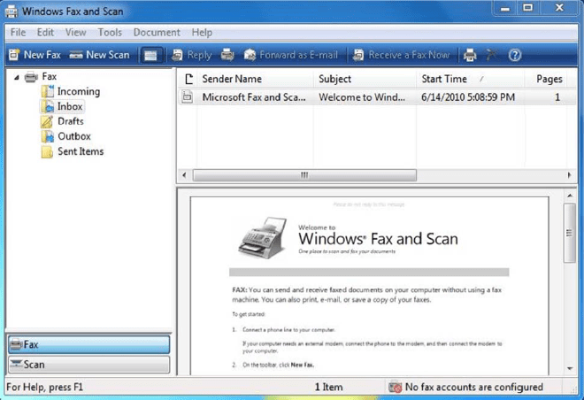Open the Help menu
The image size is (584, 400).
pos(202,33)
